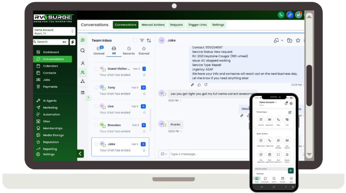
Task: Expand the panel with small right chevron
Action: [x=88, y=97]
